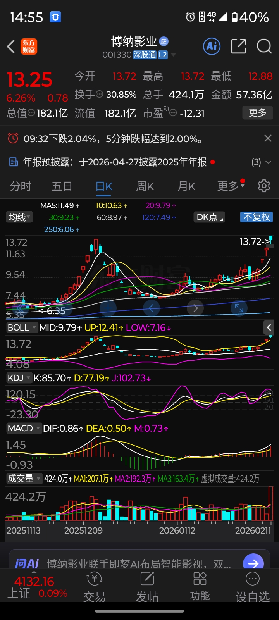Change the 不复权 adjustment setting
This screenshot has height=620, width=279.
257,217
